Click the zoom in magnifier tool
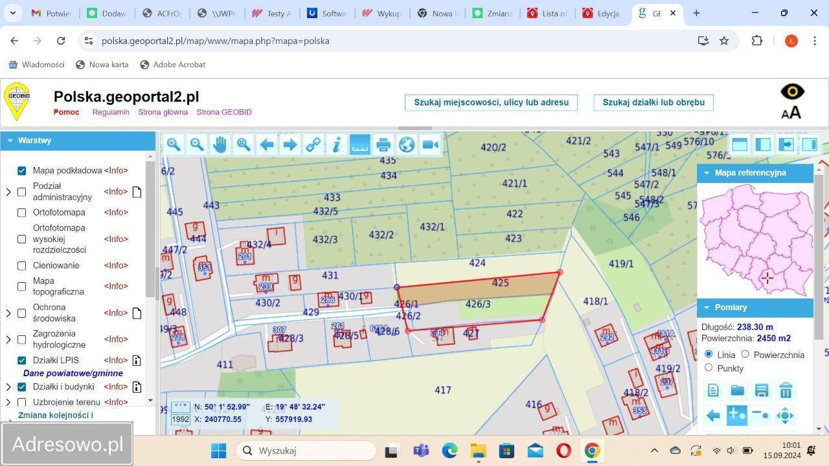The width and height of the screenshot is (829, 466). click(x=173, y=145)
